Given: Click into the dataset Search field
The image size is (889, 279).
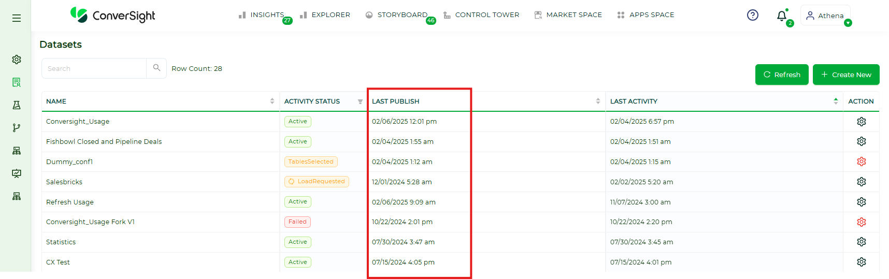Looking at the screenshot, I should pyautogui.click(x=94, y=68).
